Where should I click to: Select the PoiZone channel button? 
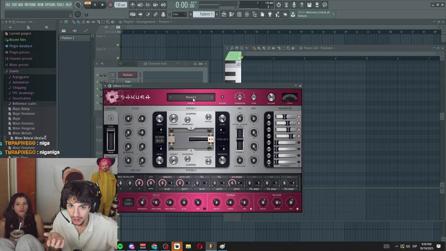128,75
